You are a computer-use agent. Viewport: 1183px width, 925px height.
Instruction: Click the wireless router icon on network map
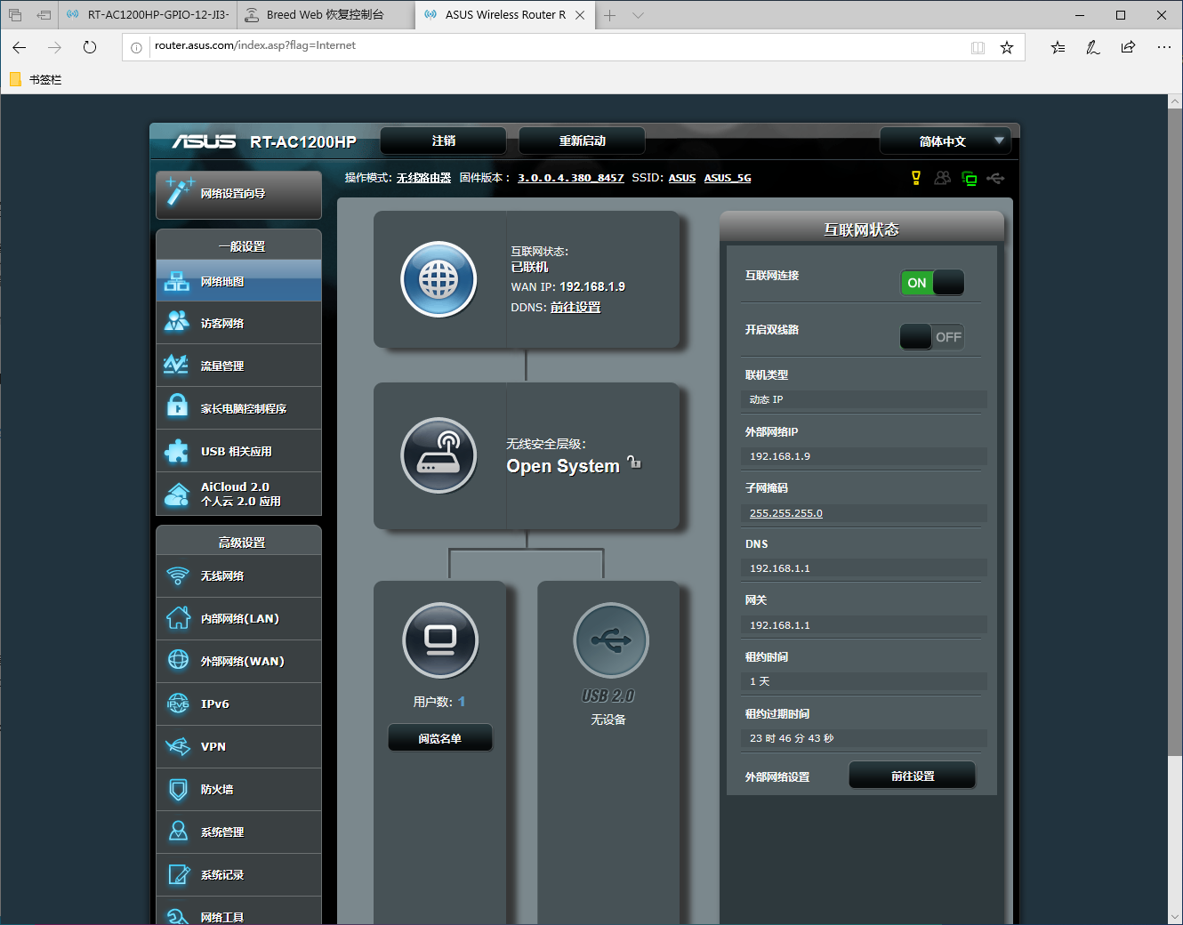(439, 455)
